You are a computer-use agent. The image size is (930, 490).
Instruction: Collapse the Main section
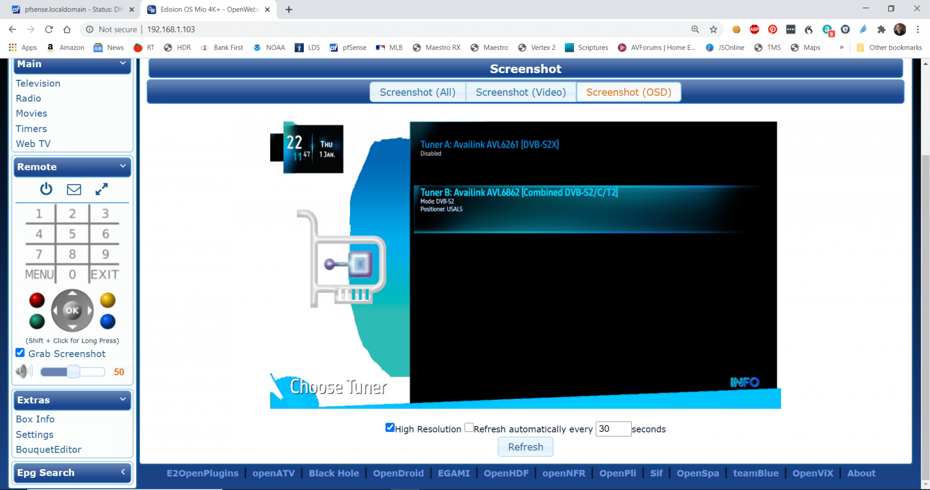point(123,63)
